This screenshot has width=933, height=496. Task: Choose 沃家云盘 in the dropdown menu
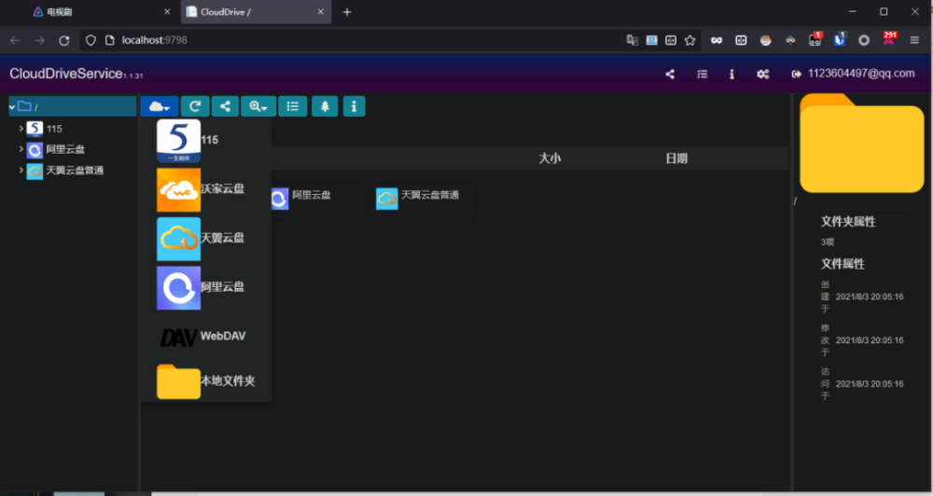[222, 189]
